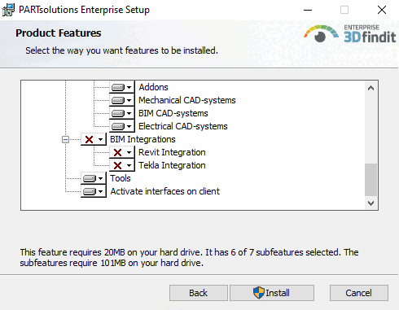
Task: Select Activate interfaces on client label
Action: point(164,191)
